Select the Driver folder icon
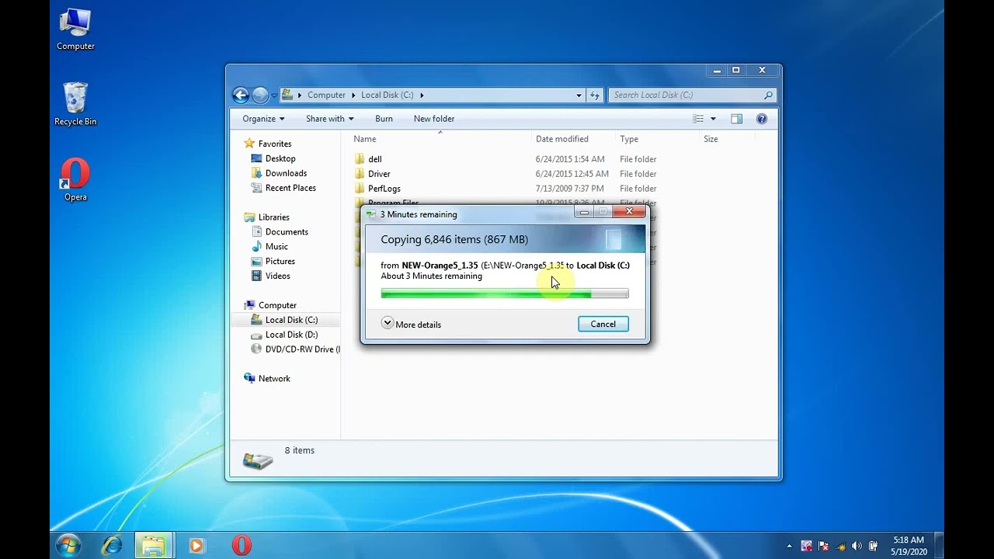This screenshot has width=994, height=559. pyautogui.click(x=360, y=174)
